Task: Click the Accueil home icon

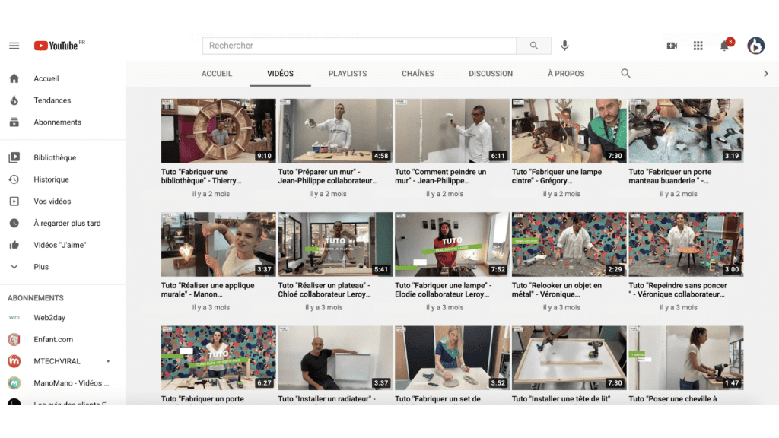Action: pyautogui.click(x=14, y=78)
